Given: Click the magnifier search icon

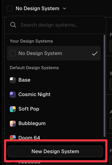Looking at the screenshot, I should [x=13, y=25].
